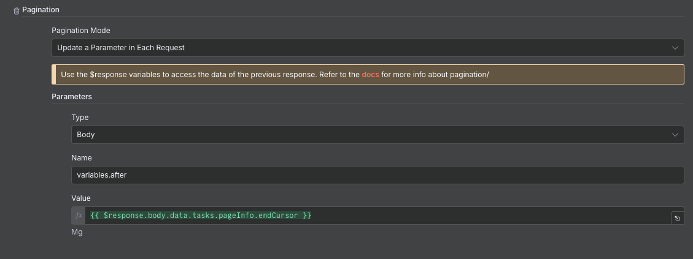
Task: Click the Name field containing variables.after
Action: pos(377,175)
